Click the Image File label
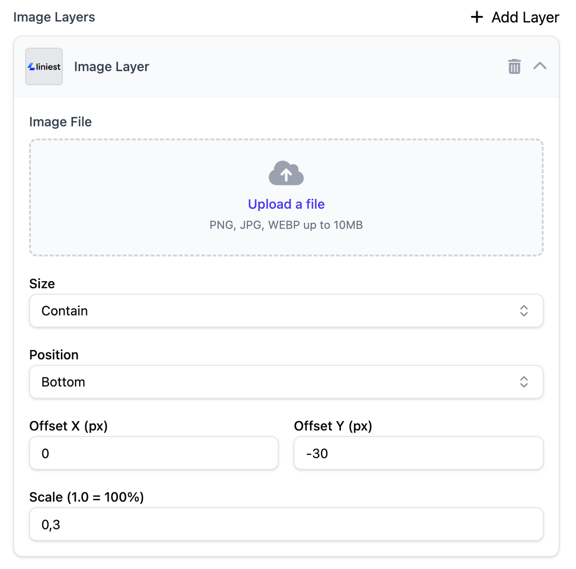This screenshot has height=569, width=576. [60, 122]
